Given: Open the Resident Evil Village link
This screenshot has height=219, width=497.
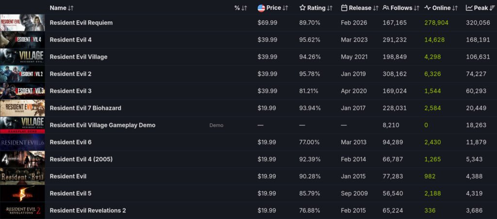Looking at the screenshot, I should pos(78,57).
